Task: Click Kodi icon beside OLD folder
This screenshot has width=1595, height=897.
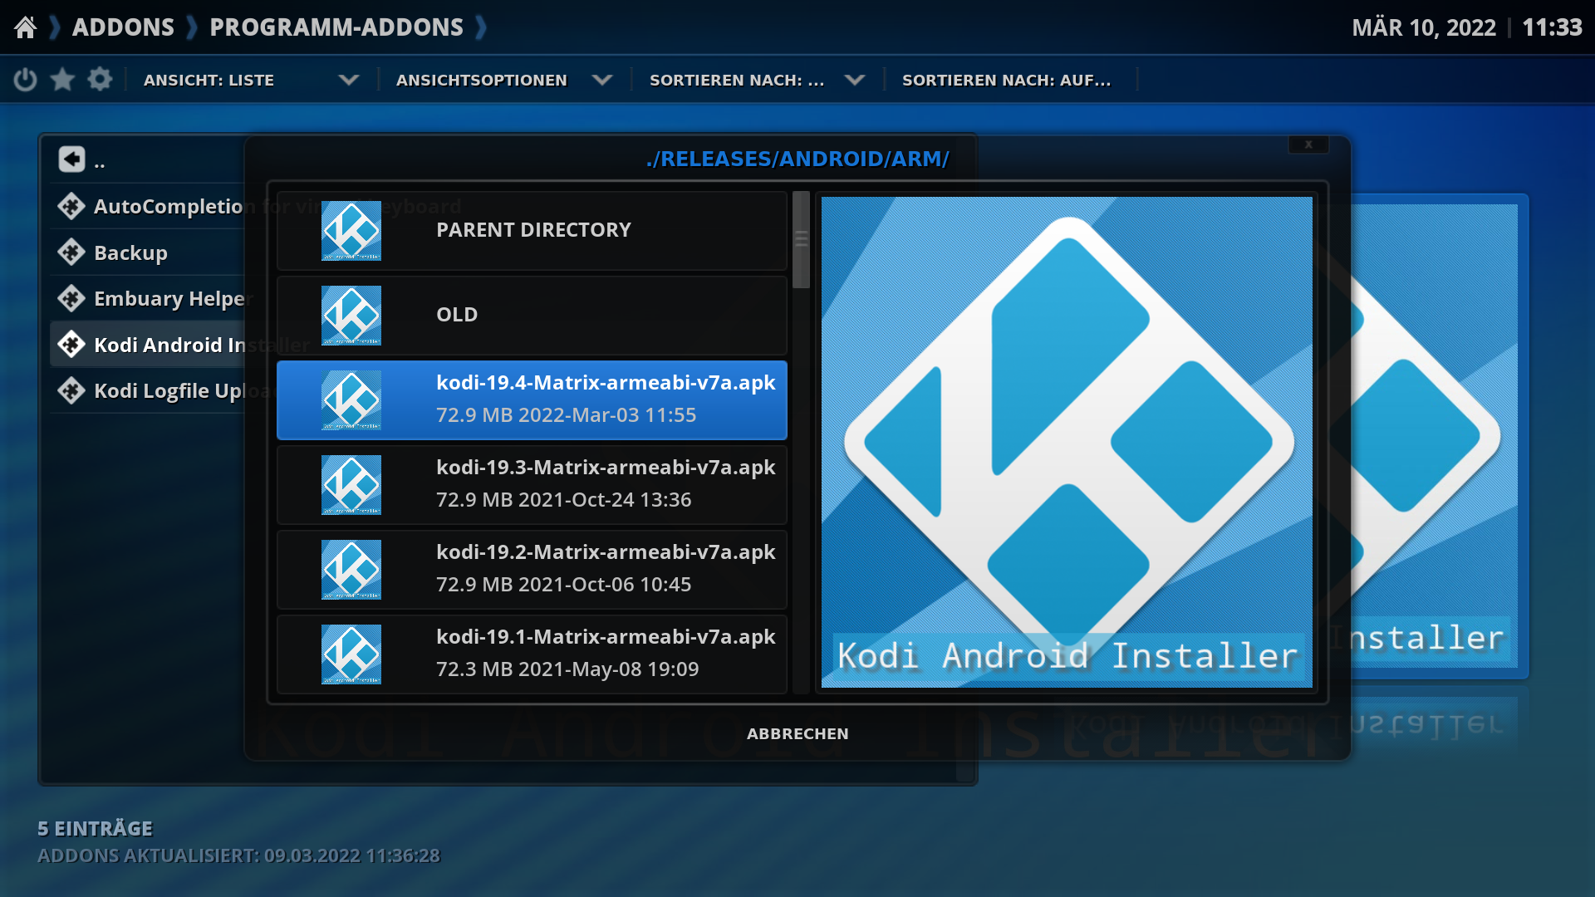Action: point(351,315)
